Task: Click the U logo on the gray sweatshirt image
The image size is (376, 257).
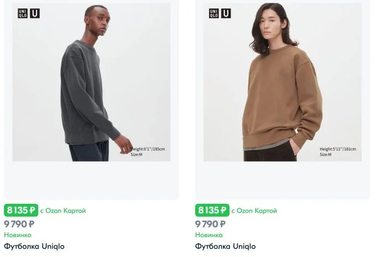Action: [x=35, y=13]
